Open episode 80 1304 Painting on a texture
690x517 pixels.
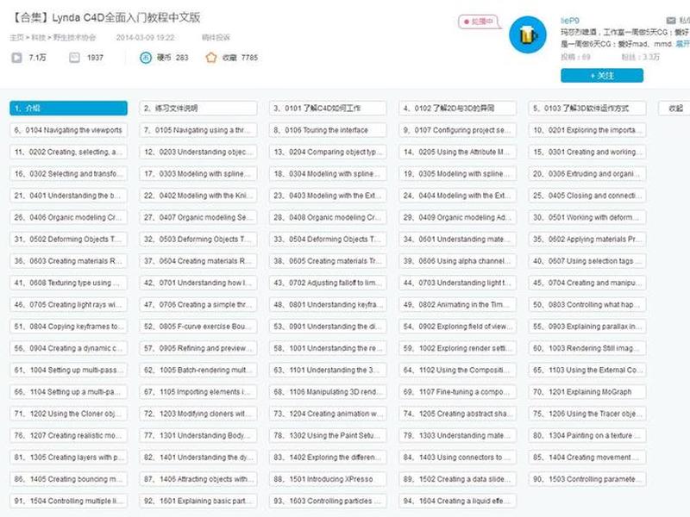coord(587,435)
